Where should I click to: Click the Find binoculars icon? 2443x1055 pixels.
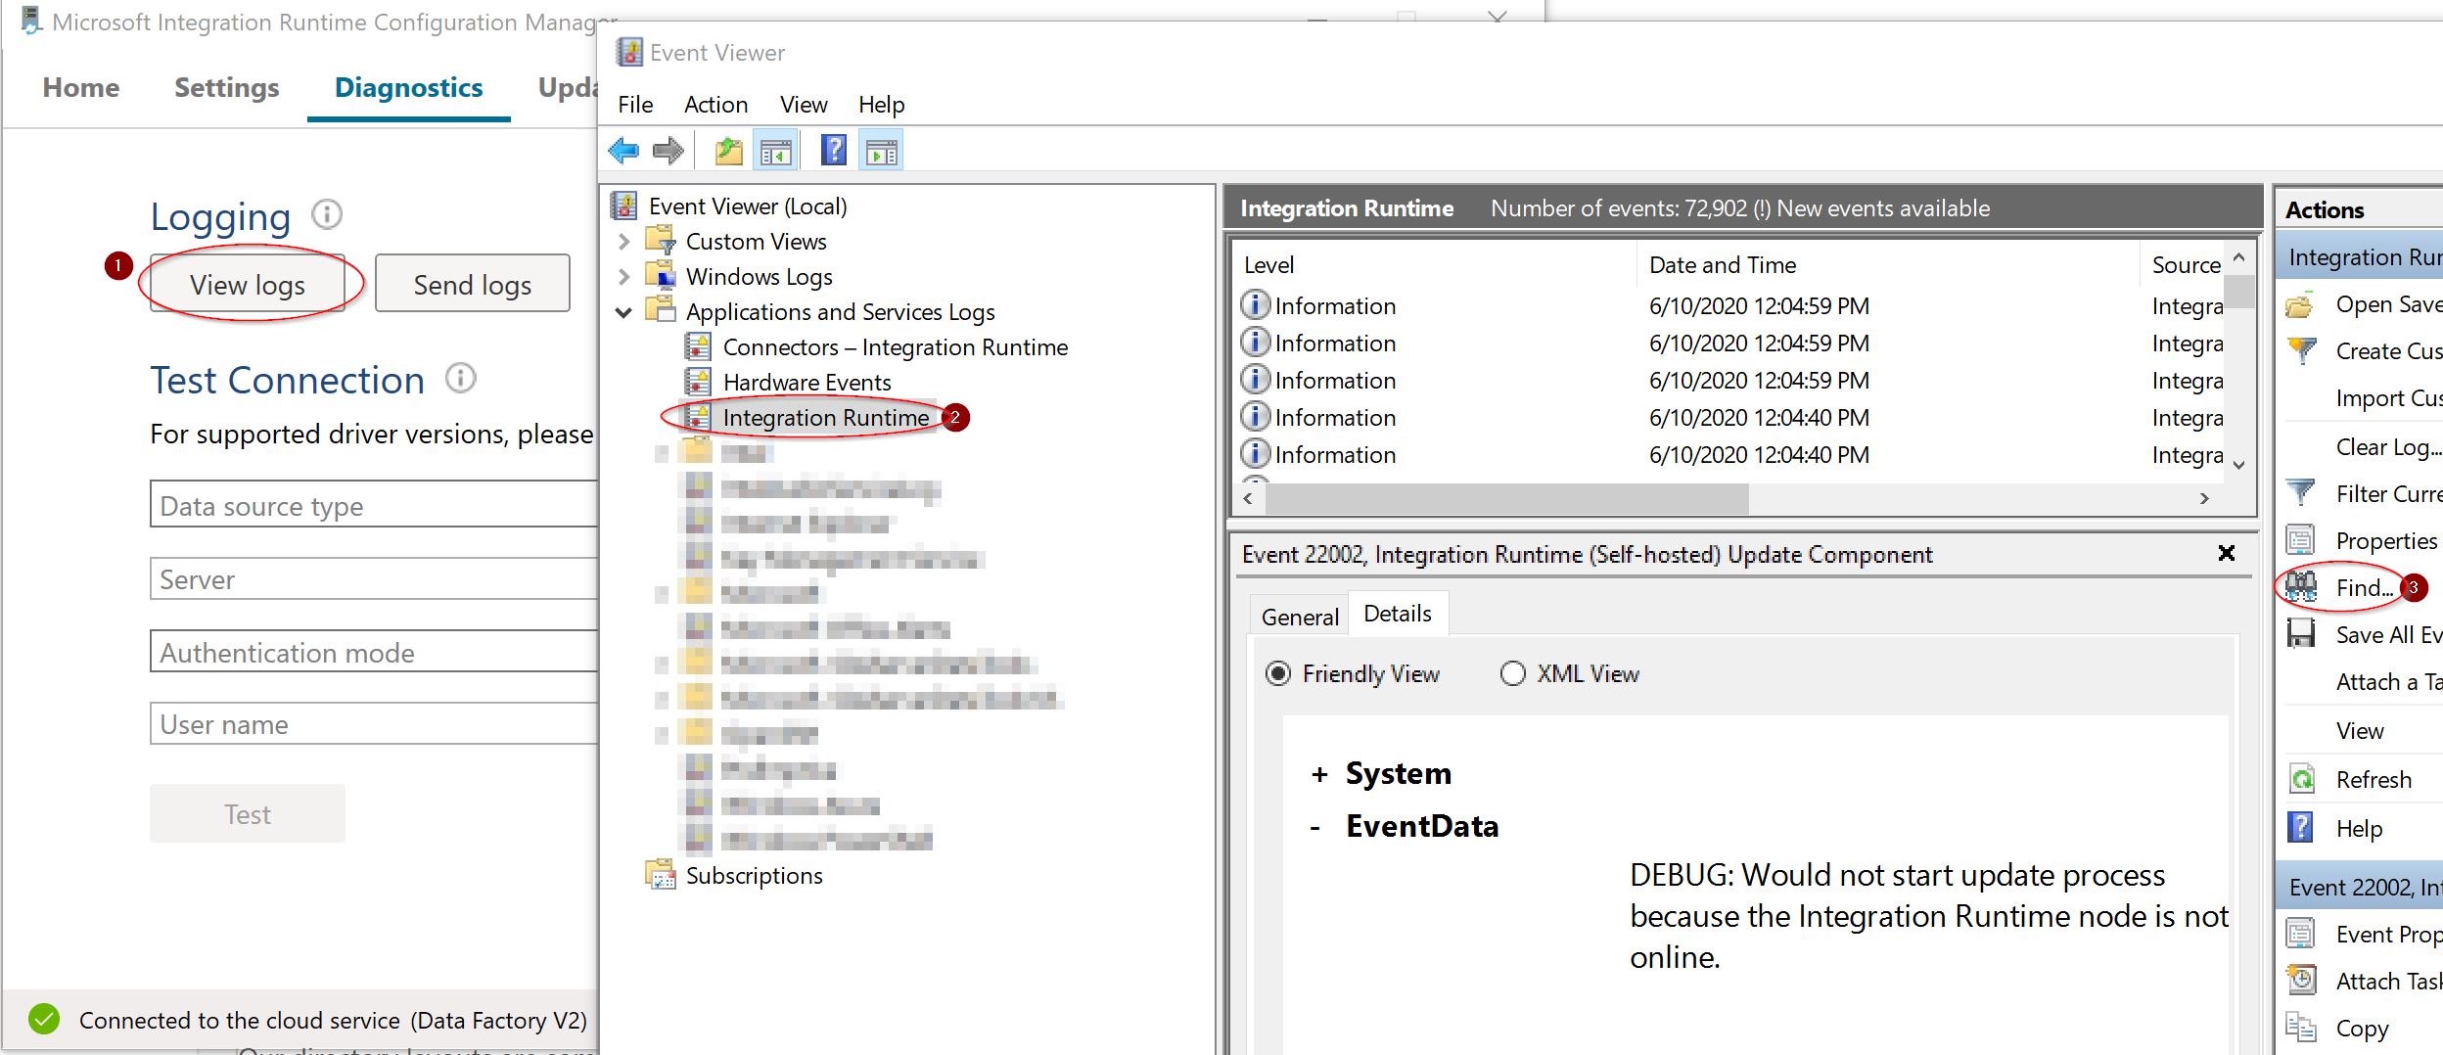tap(2301, 586)
